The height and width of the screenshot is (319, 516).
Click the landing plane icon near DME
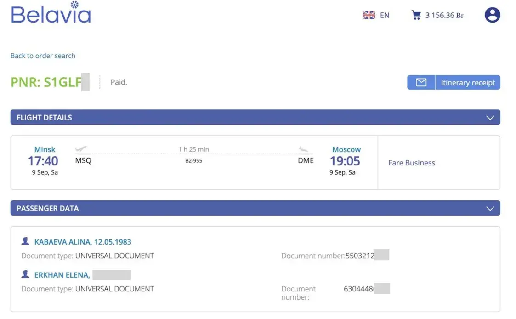tap(304, 150)
